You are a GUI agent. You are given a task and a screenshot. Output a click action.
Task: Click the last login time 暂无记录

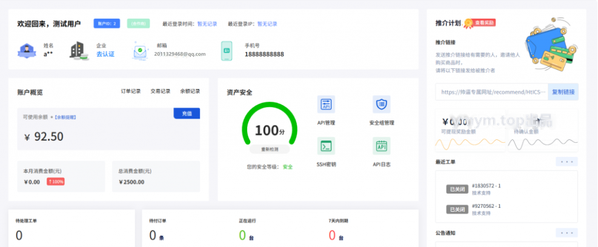tap(207, 24)
